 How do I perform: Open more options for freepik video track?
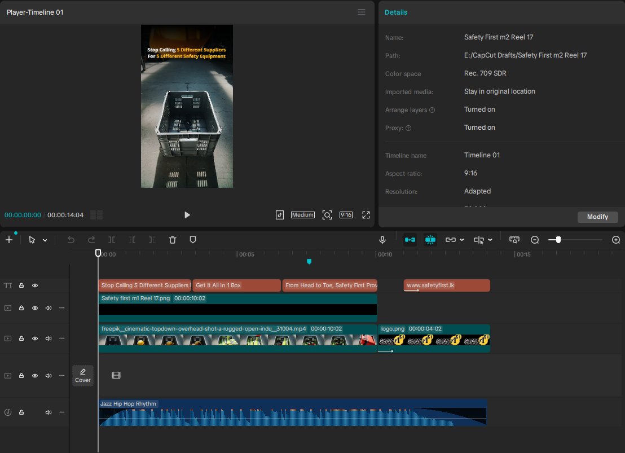click(62, 338)
